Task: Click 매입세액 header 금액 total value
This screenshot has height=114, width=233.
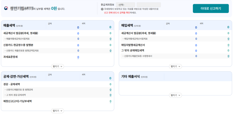Action: [x=196, y=27]
